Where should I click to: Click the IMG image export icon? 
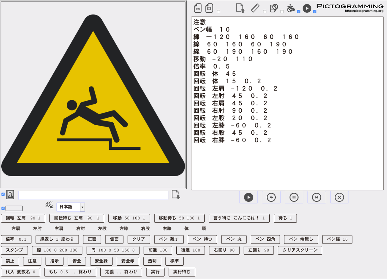coord(198,8)
